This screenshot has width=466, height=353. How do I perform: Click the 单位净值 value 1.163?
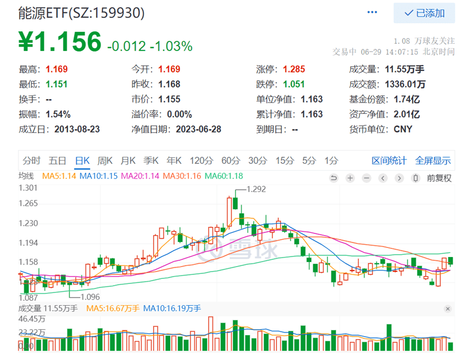pyautogui.click(x=312, y=99)
